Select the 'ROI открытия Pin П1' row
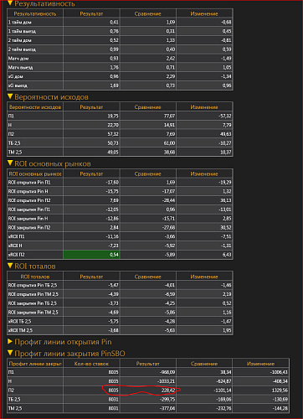Viewport: 303px width, 419px height. 120,182
